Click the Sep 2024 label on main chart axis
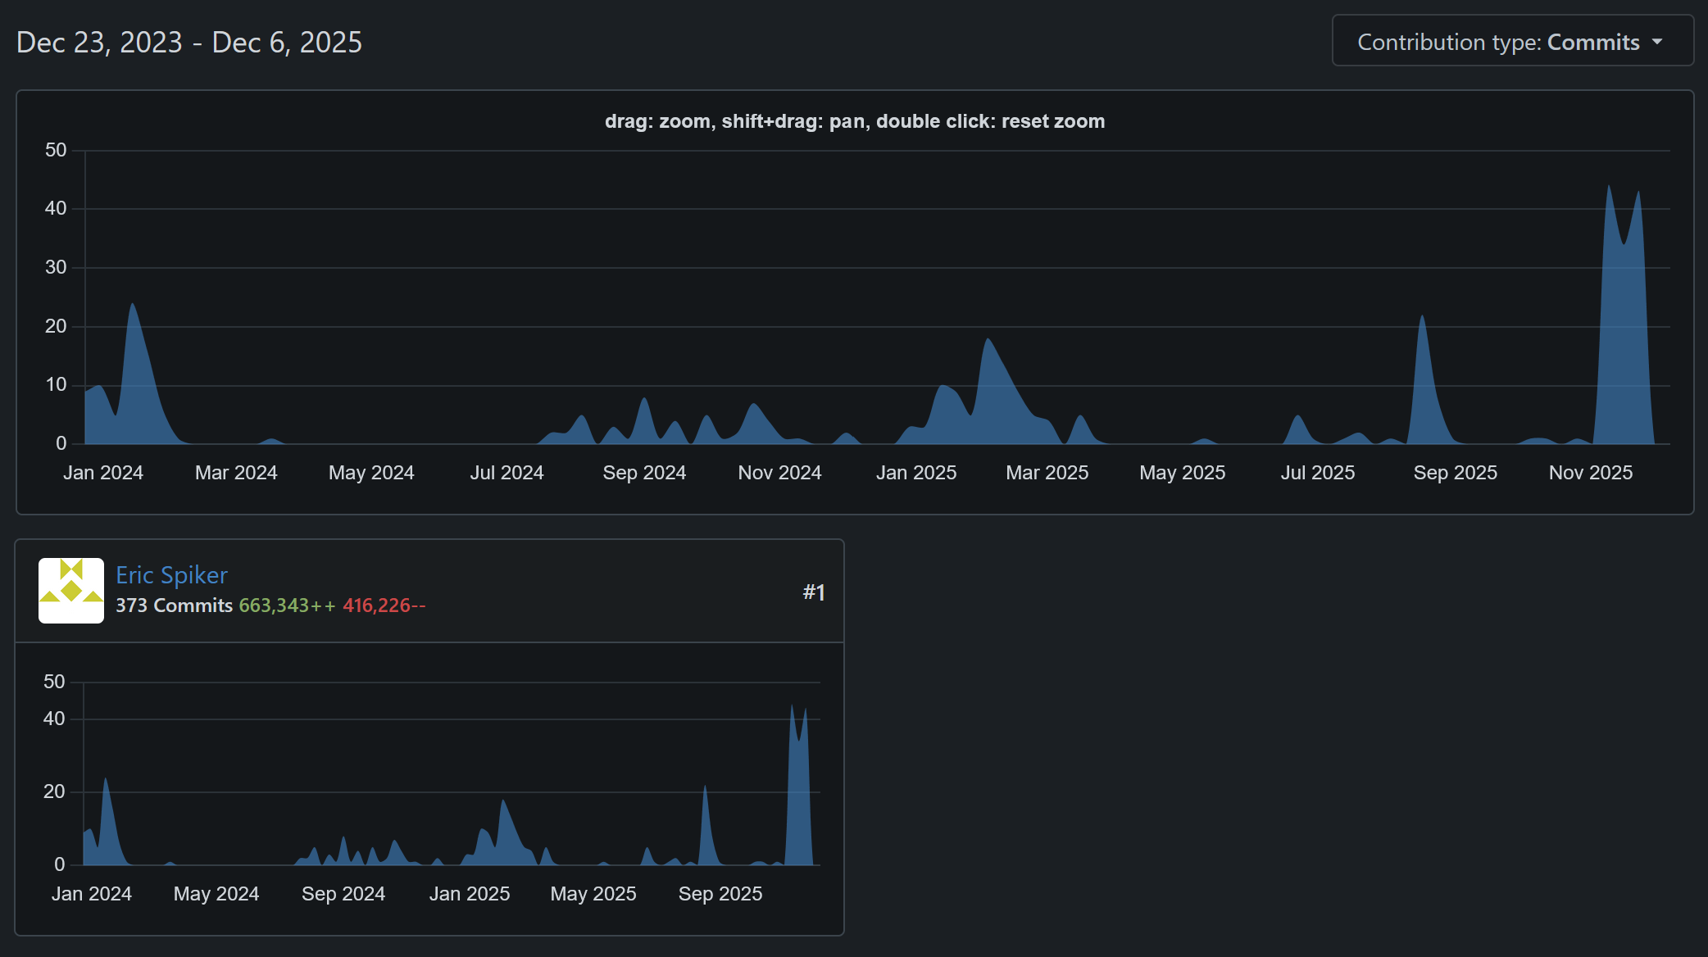1708x957 pixels. tap(644, 473)
